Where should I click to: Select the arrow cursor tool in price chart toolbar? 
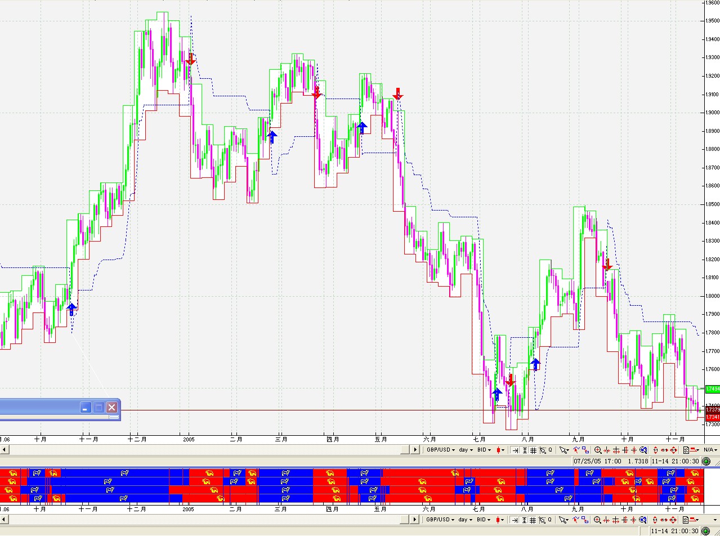pos(564,450)
